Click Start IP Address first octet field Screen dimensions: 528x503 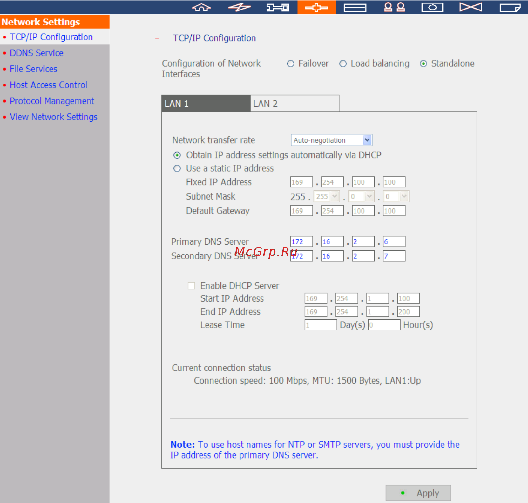[x=316, y=299]
